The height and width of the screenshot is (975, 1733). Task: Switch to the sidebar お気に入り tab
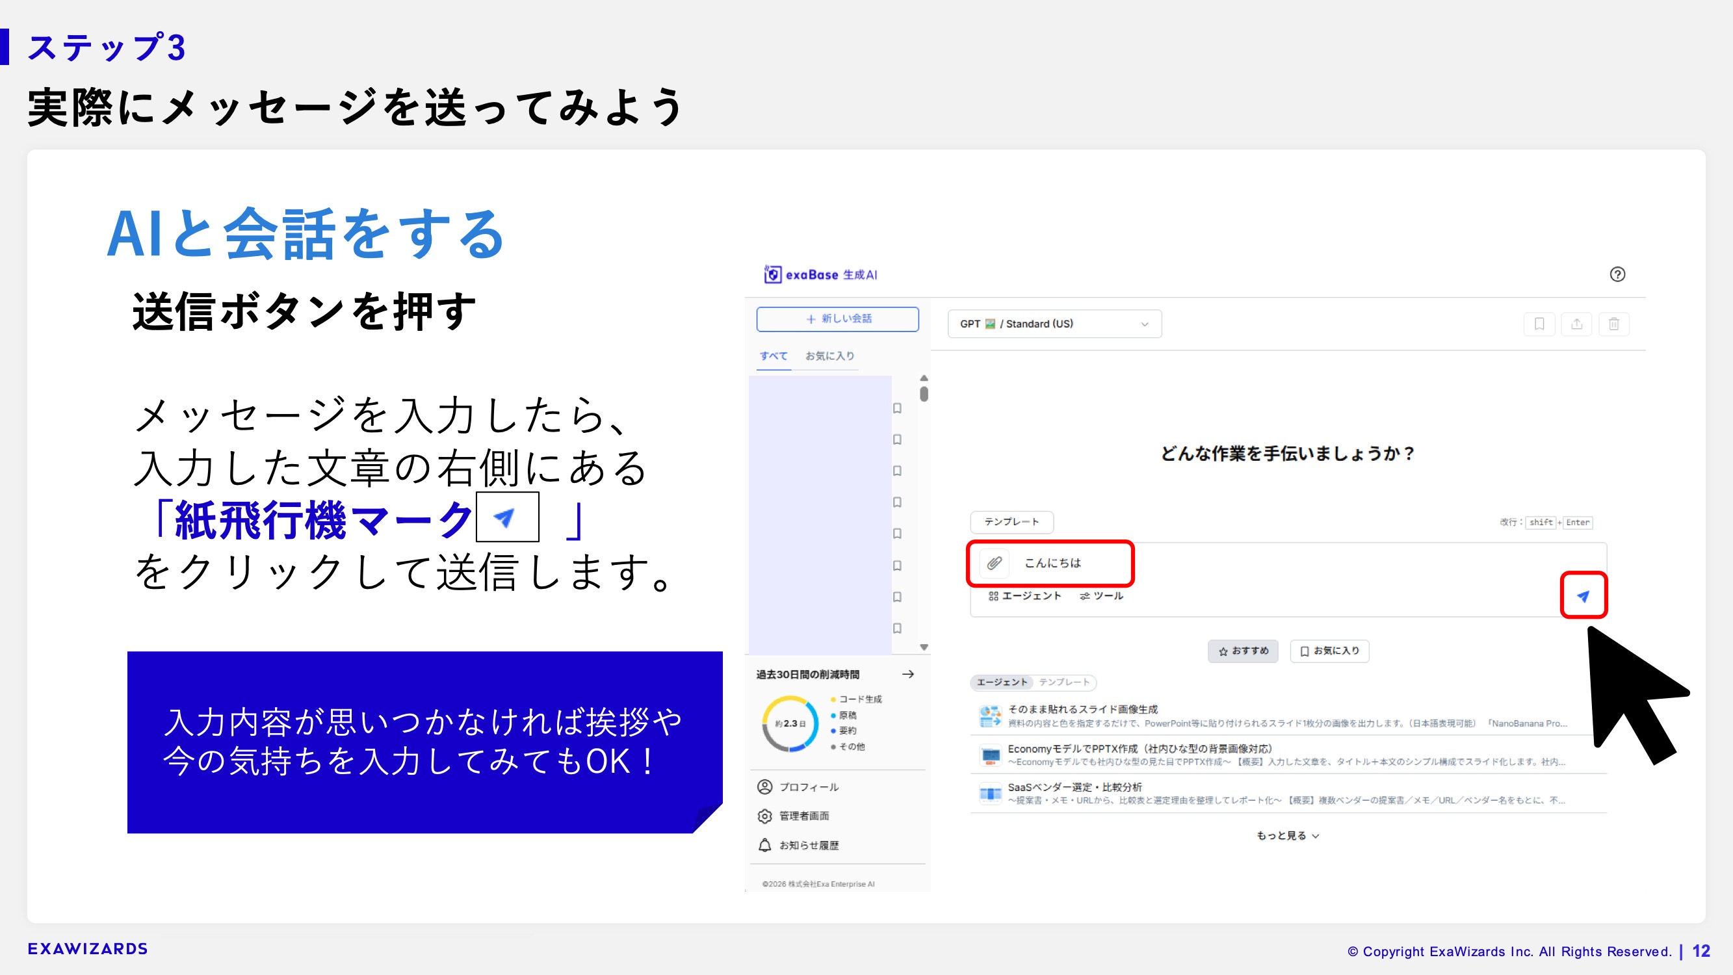point(829,356)
